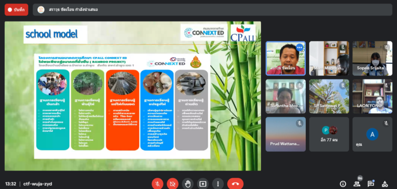Viewport: 397px width, 189px height.
Task: Raise hand using the hand icon
Action: (188, 184)
